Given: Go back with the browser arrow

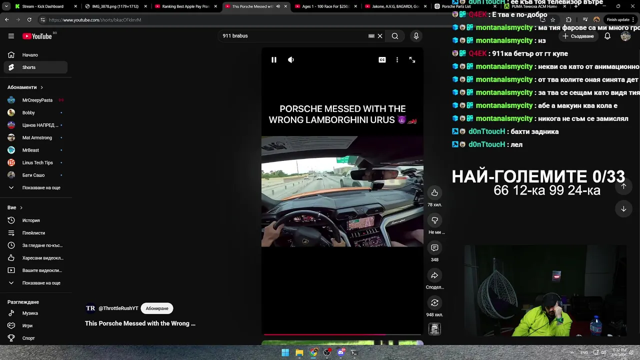Looking at the screenshot, I should point(7,19).
